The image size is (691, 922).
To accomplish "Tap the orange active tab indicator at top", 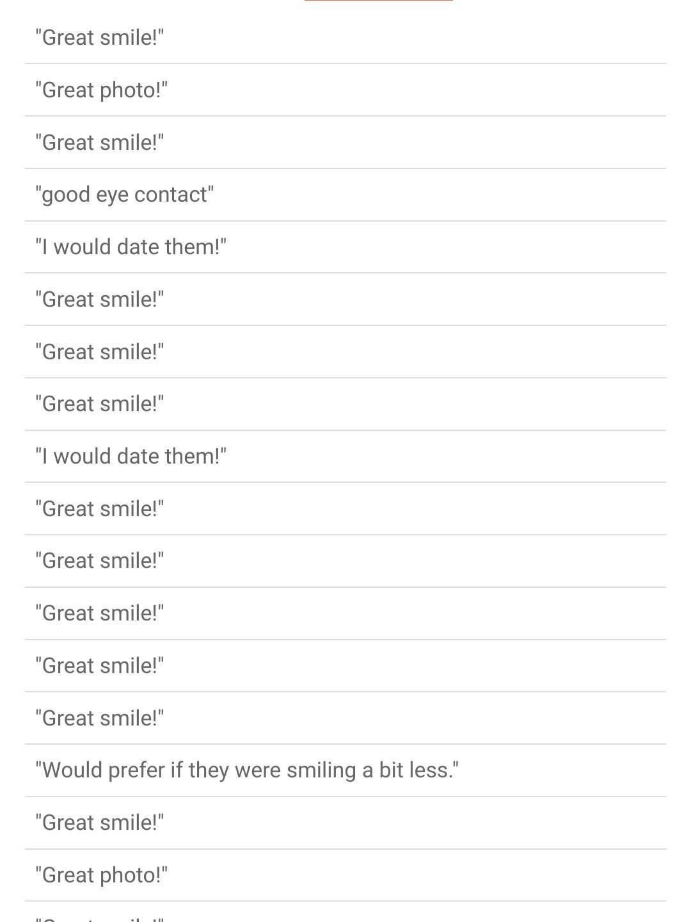I will 379,1.
